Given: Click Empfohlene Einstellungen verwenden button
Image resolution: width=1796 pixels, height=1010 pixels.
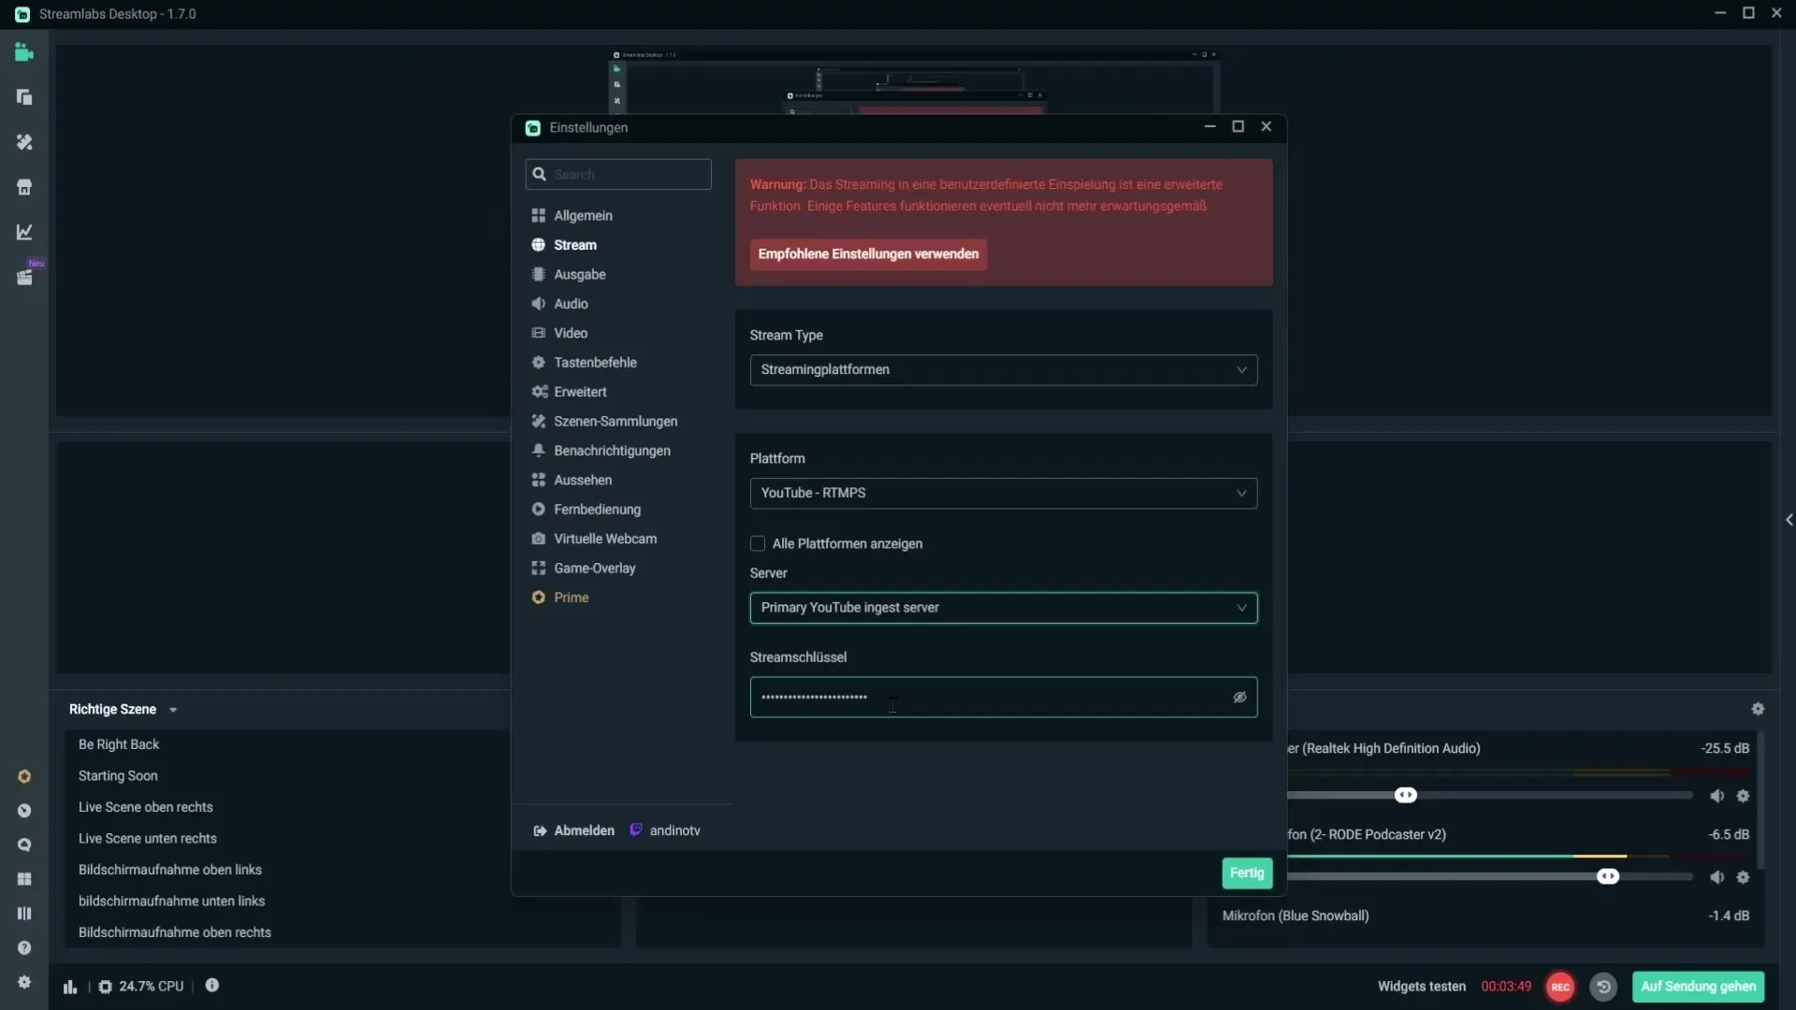Looking at the screenshot, I should click(x=868, y=252).
